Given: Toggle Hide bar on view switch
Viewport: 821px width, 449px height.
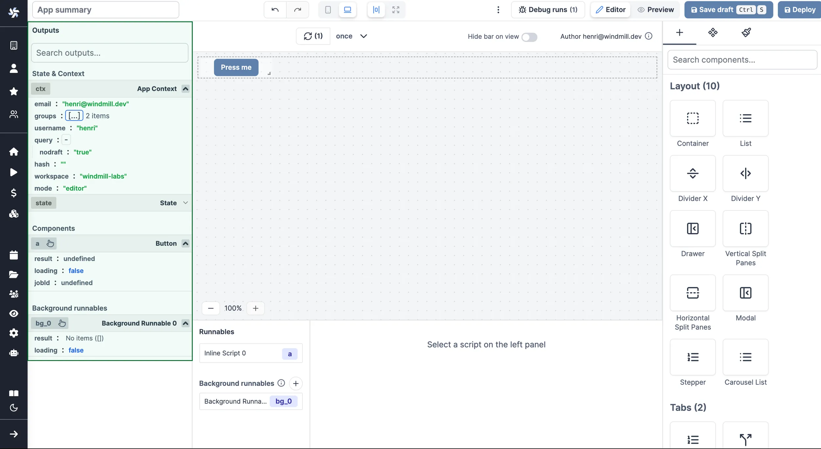Looking at the screenshot, I should coord(529,37).
